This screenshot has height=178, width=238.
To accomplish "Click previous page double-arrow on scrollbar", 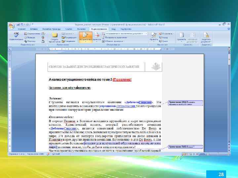I will click(x=229, y=145).
